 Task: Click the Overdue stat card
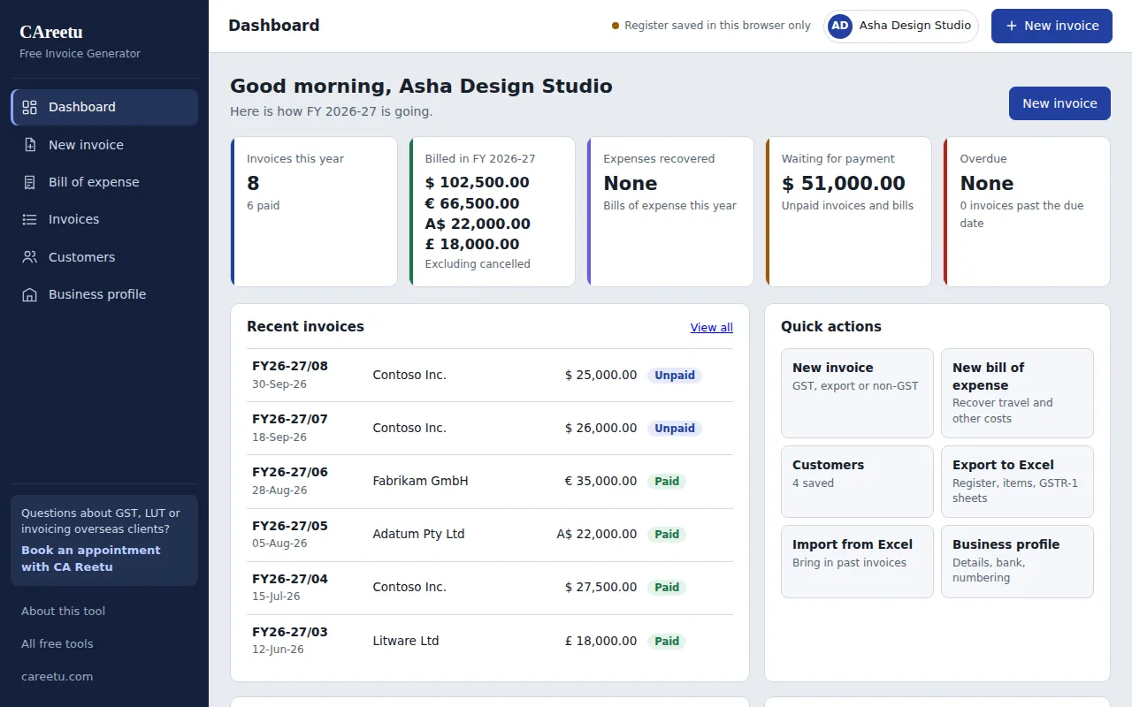tap(1027, 211)
